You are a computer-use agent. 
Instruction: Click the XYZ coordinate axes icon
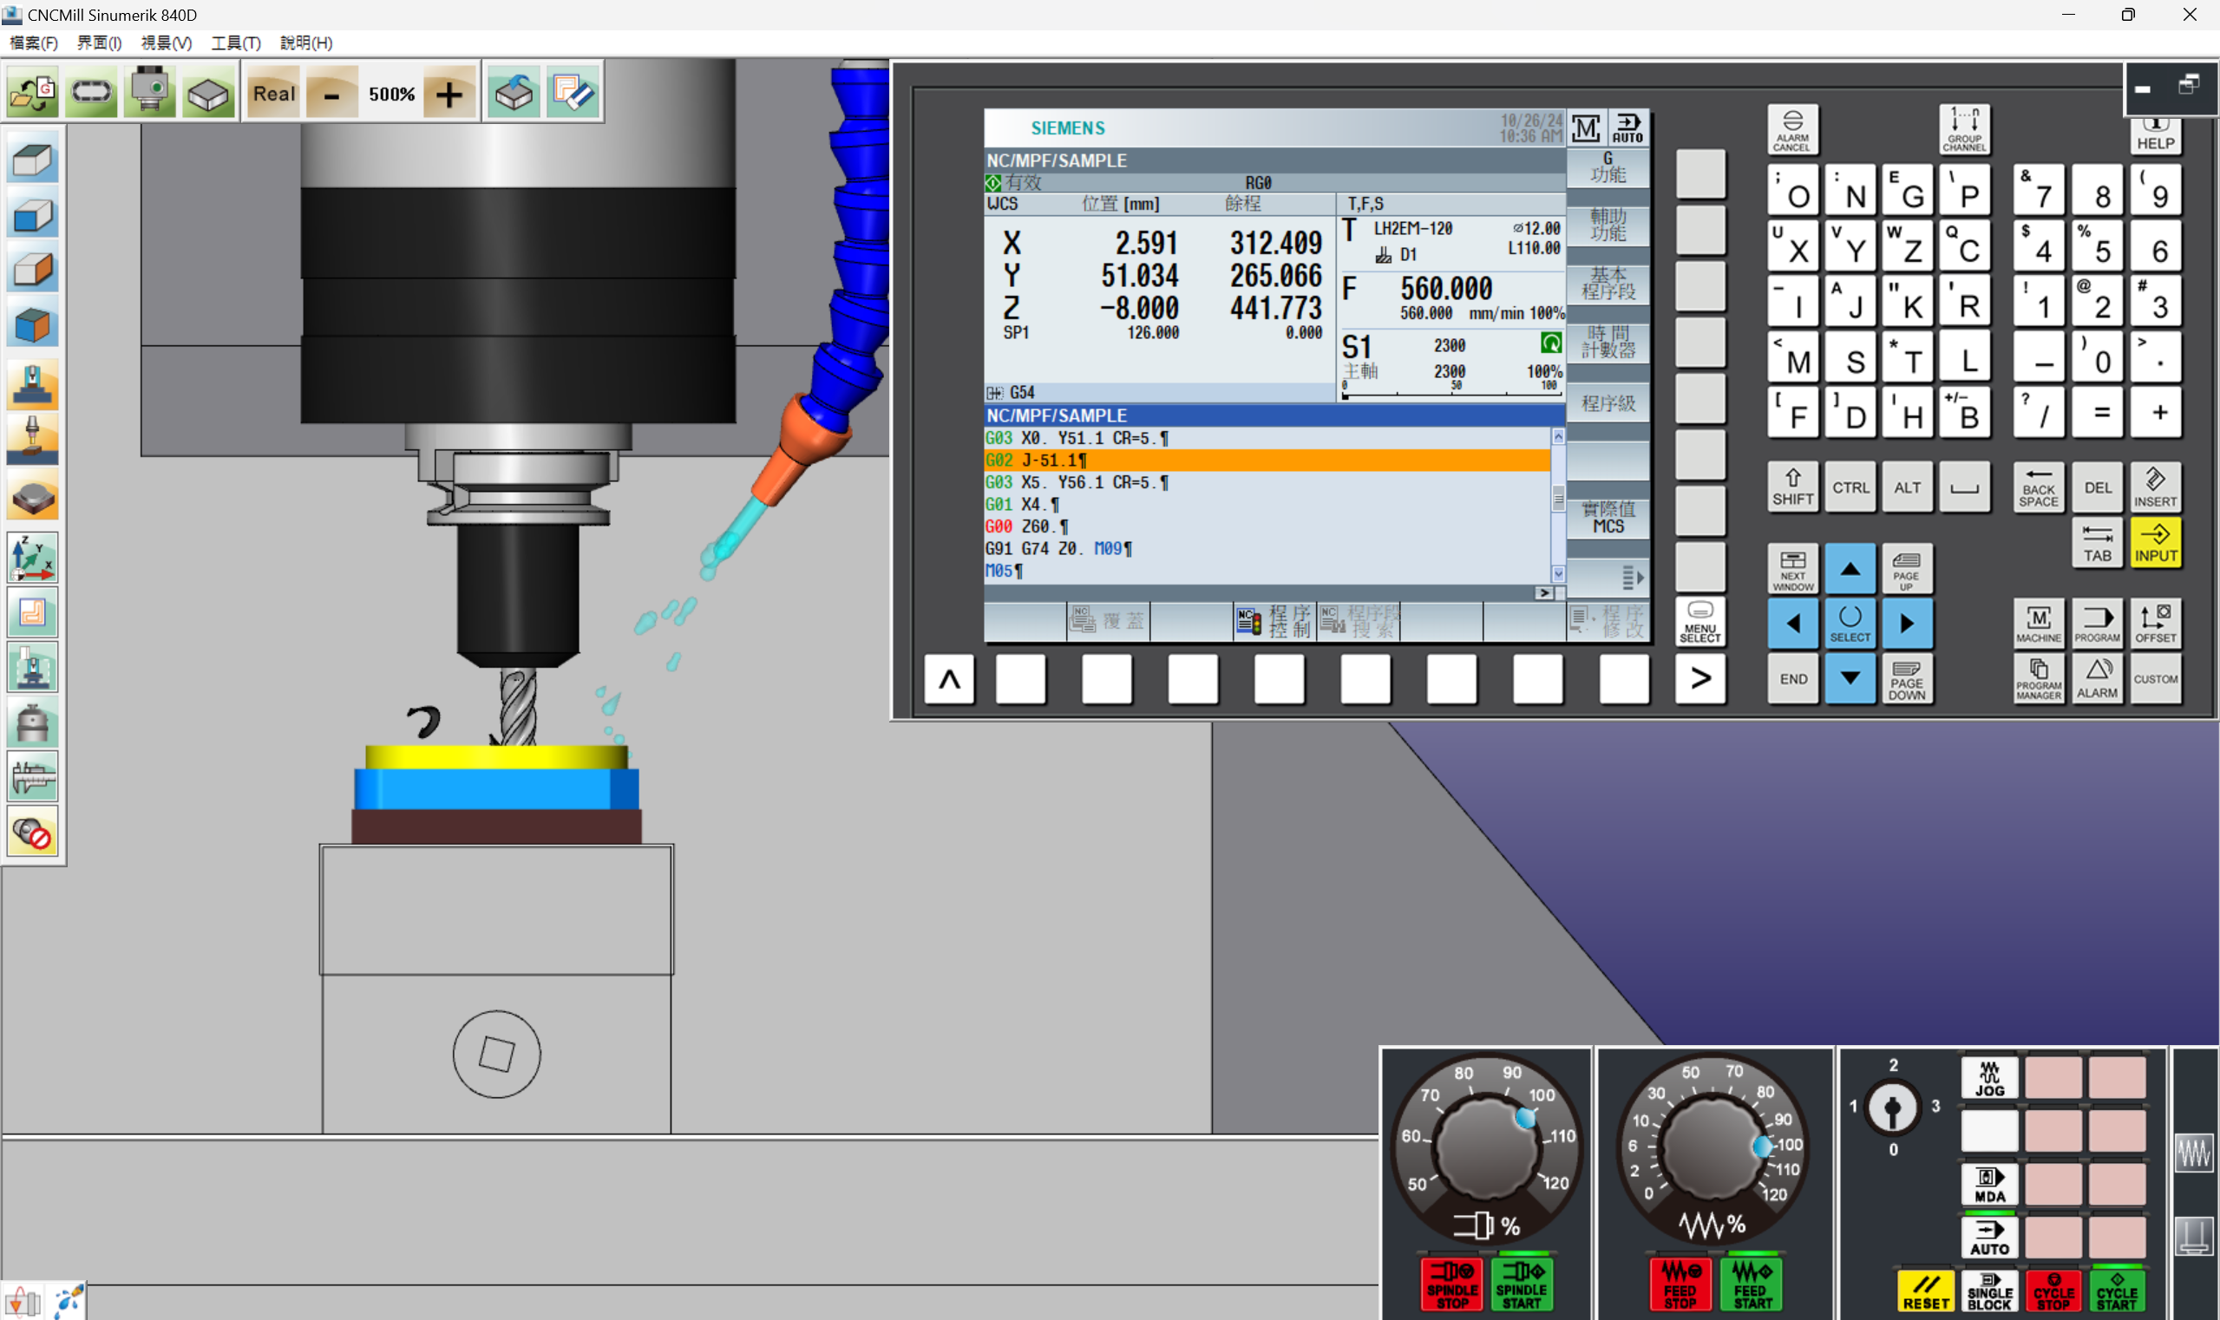pyautogui.click(x=33, y=558)
